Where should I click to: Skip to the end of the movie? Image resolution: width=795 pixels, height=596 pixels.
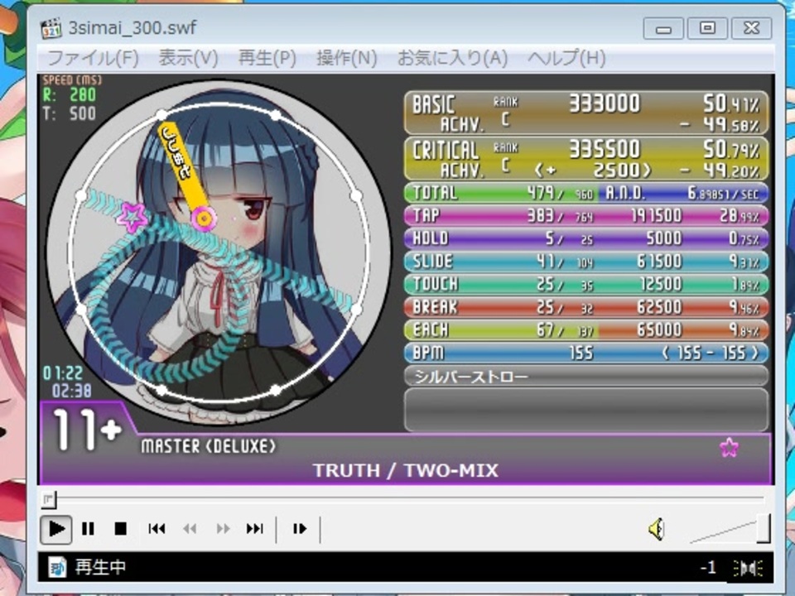coord(254,529)
